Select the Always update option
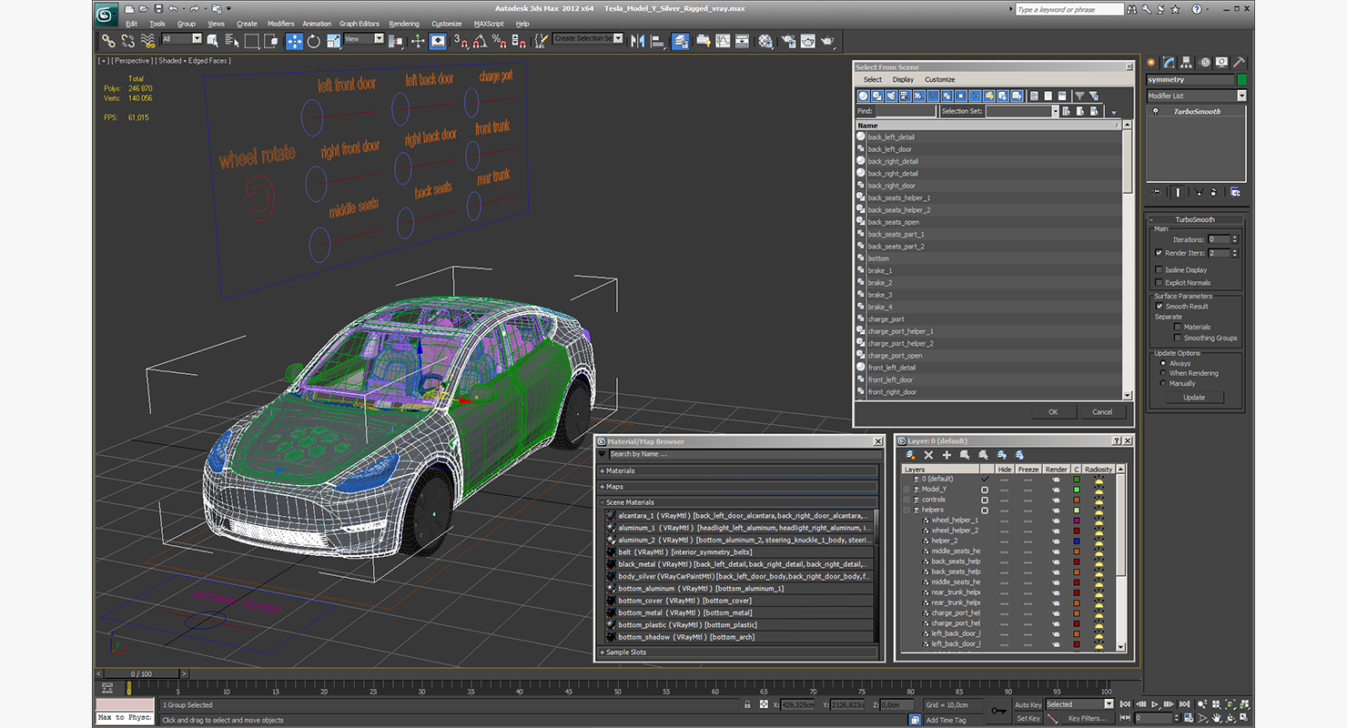 [1163, 363]
